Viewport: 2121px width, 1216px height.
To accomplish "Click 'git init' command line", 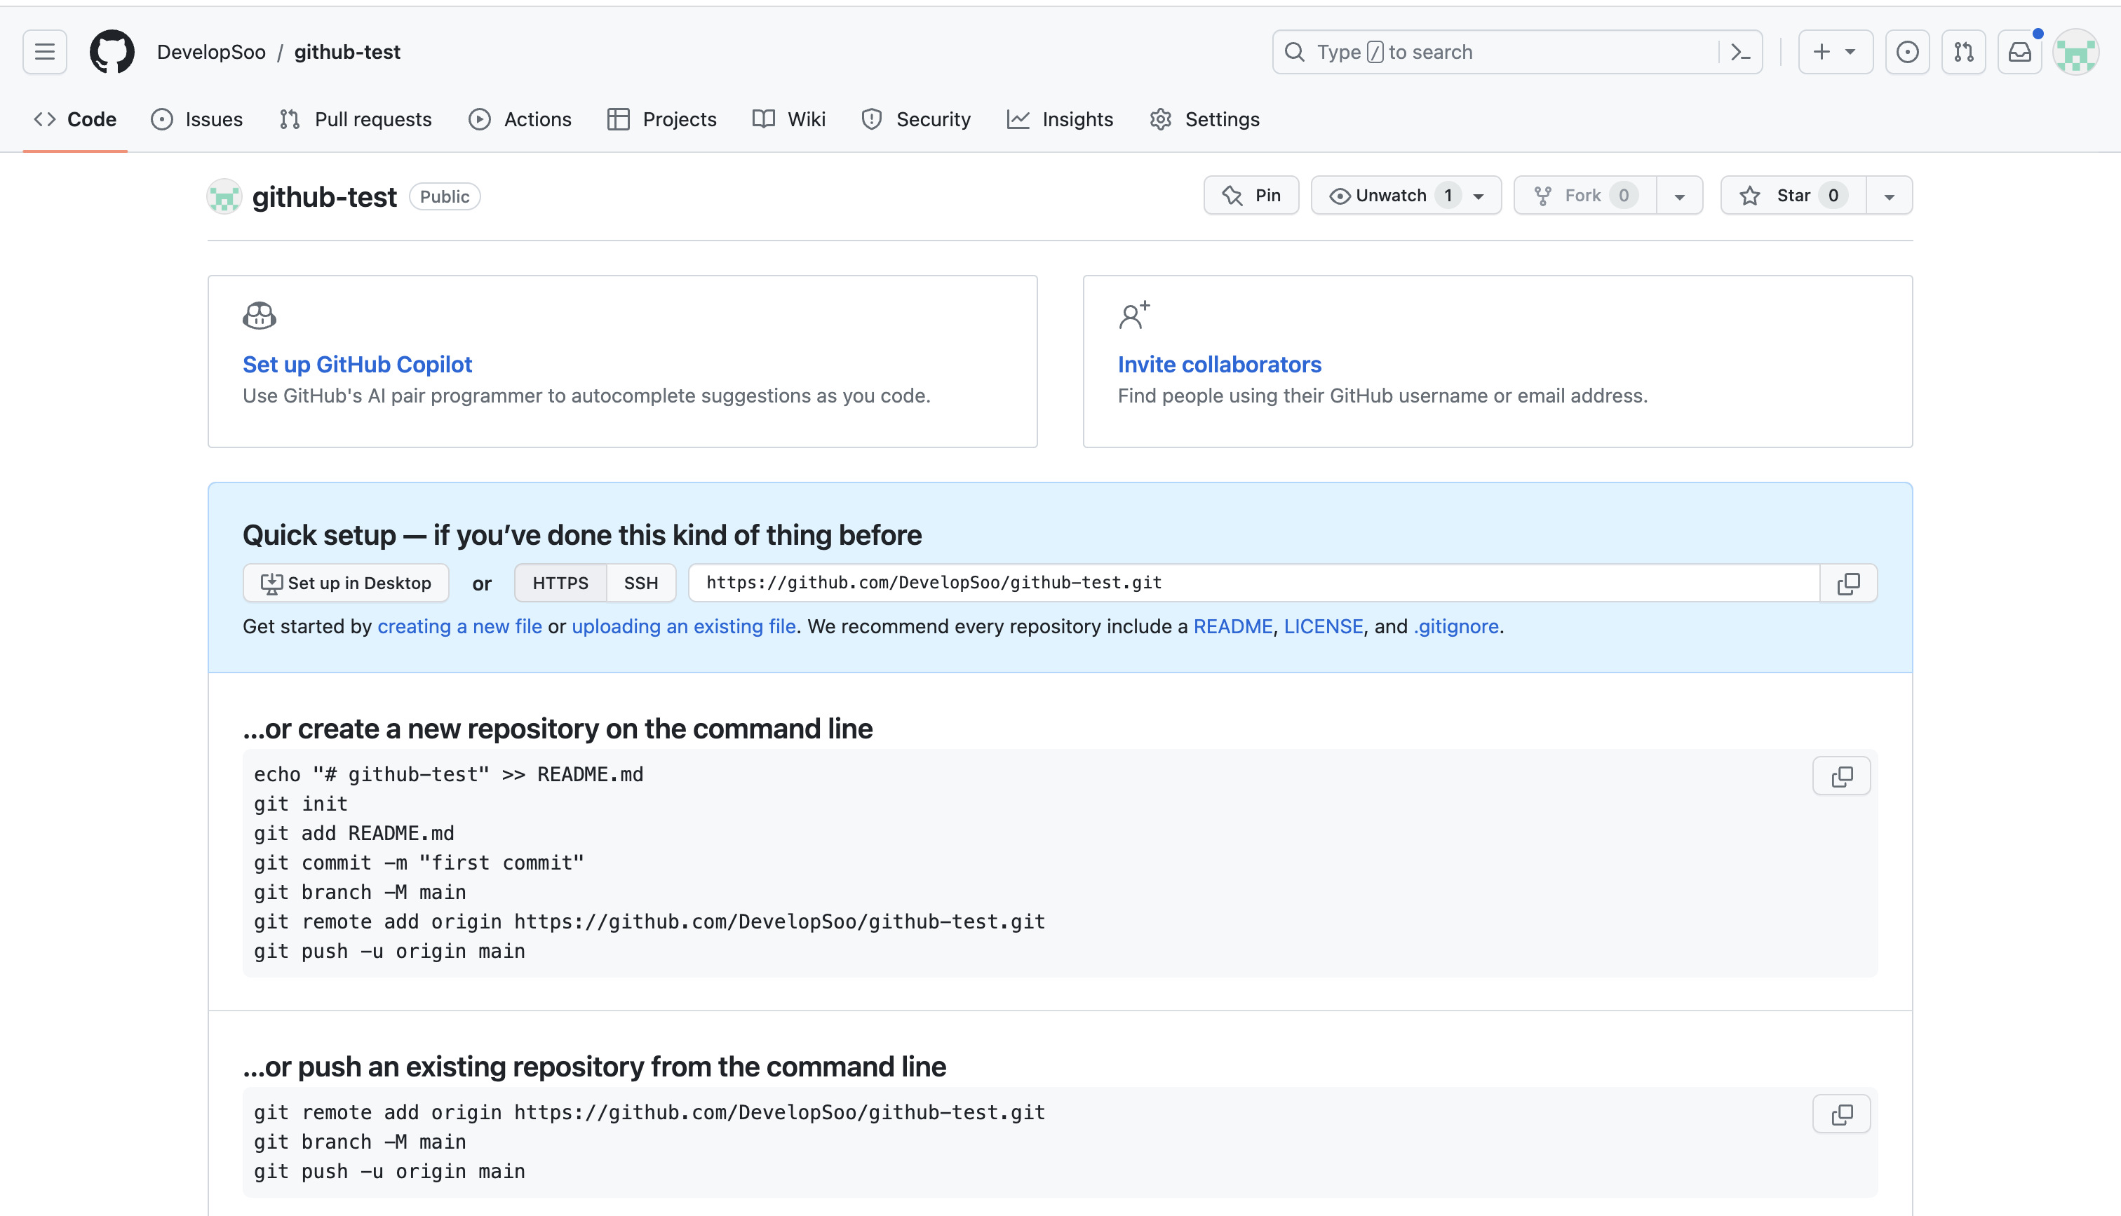I will pos(301,804).
